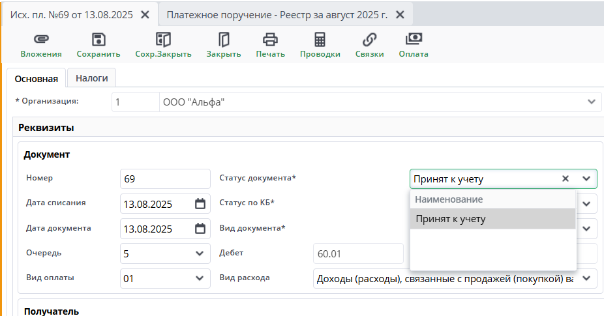This screenshot has width=604, height=316.
Task: Clear the Статус документа value with X
Action: pos(566,179)
